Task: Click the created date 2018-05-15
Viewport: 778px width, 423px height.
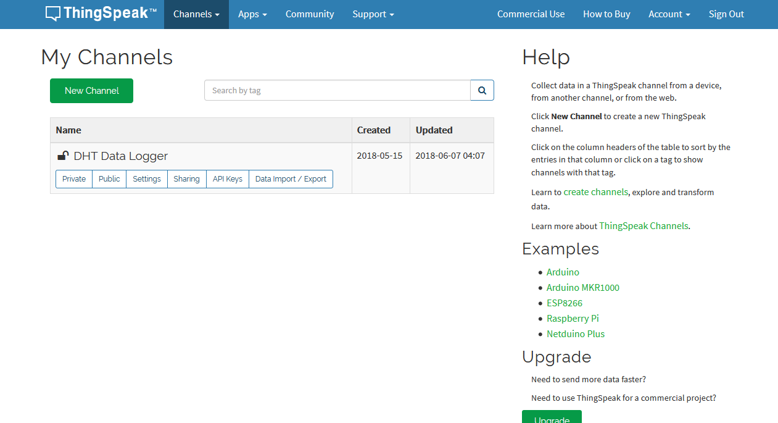Action: (x=379, y=156)
